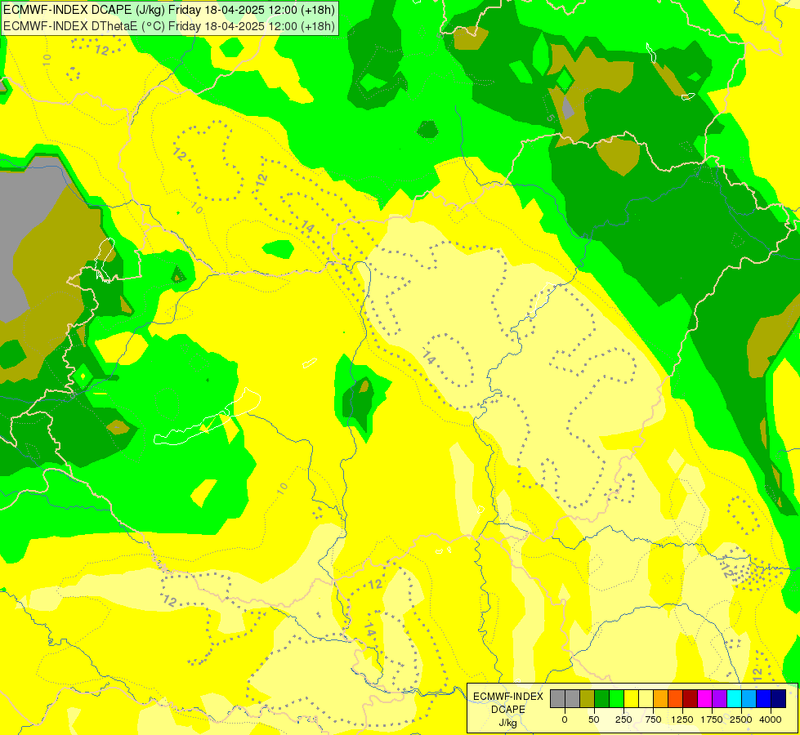Click the "DCAPE" label in the legend box
This screenshot has width=800, height=735.
click(508, 710)
